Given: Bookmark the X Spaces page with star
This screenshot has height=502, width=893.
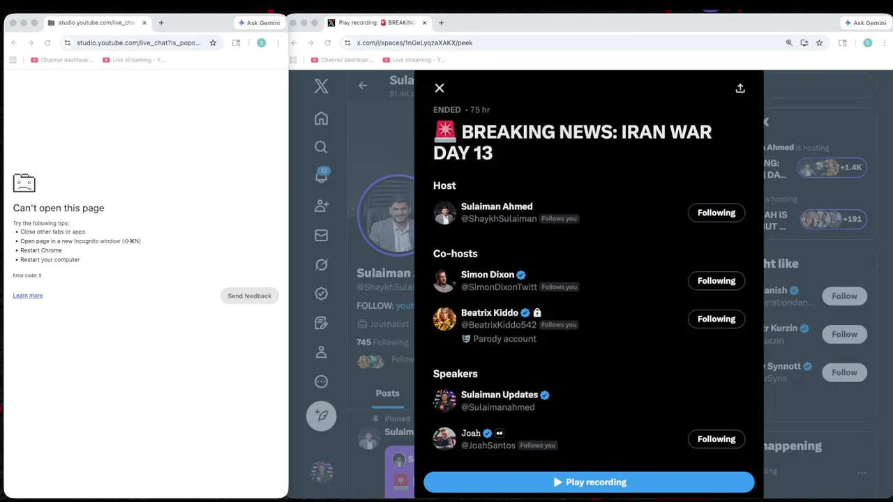Looking at the screenshot, I should click(x=819, y=43).
